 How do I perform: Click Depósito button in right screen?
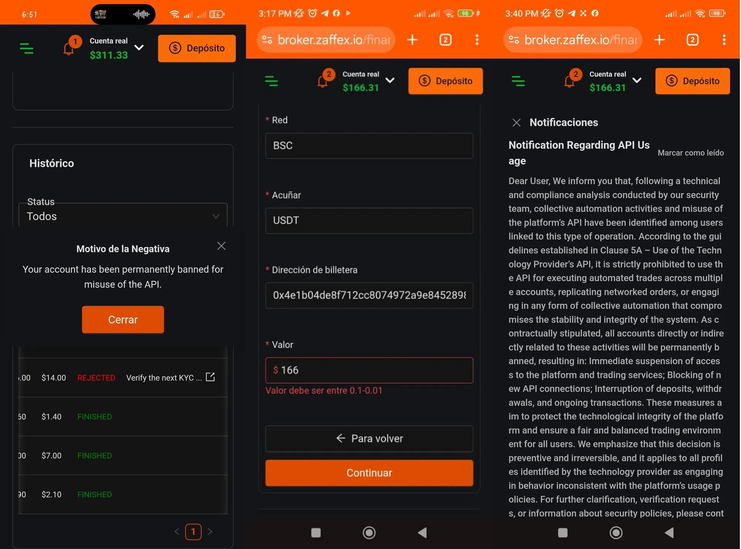(x=692, y=81)
